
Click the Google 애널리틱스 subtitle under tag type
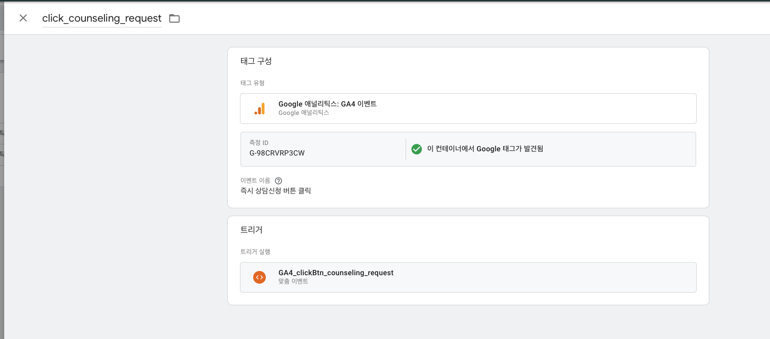tap(304, 113)
